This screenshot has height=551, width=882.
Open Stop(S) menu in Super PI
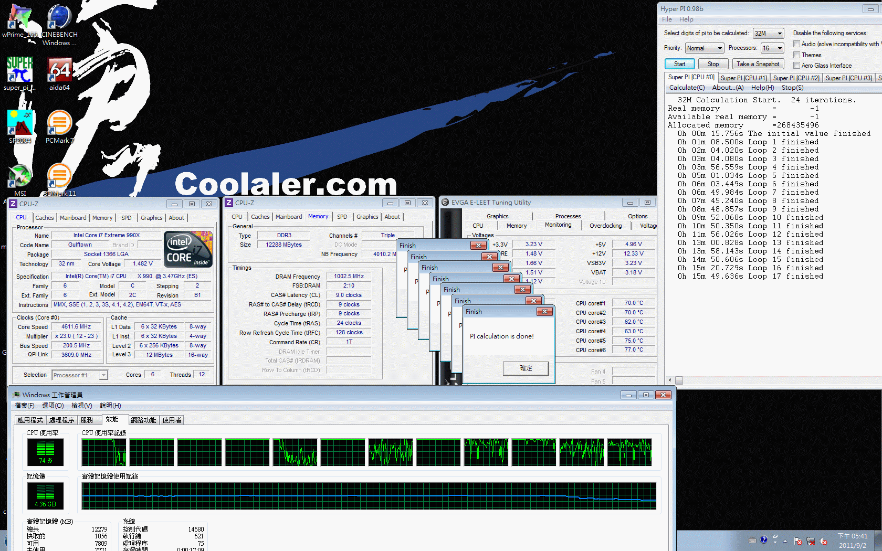pos(792,88)
